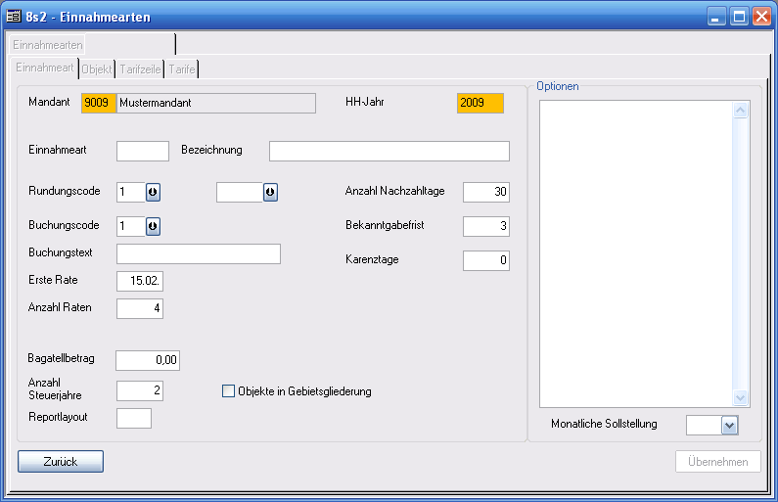The width and height of the screenshot is (778, 502).
Task: Expand the Monatliche Sollstellung dropdown
Action: click(728, 425)
